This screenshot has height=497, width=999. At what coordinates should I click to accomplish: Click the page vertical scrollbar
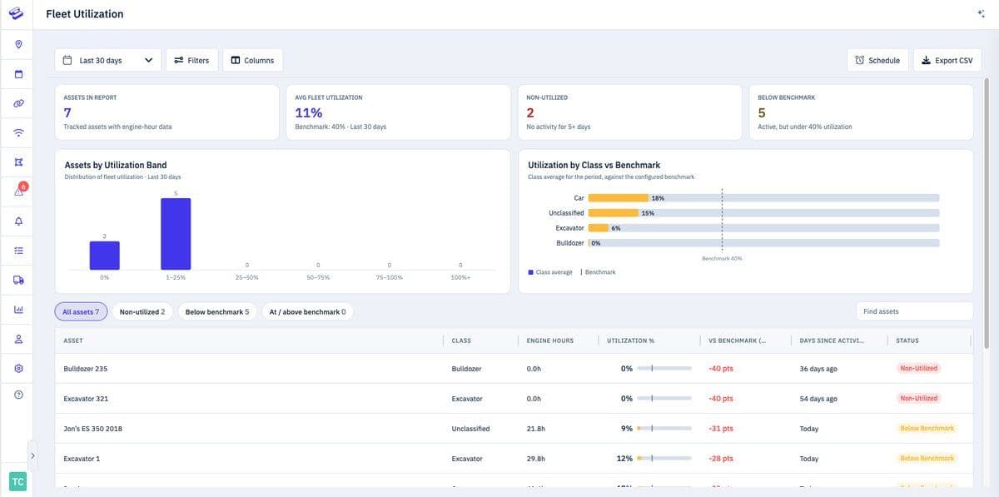click(x=987, y=212)
